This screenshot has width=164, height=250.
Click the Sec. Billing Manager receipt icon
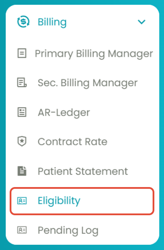[22, 83]
